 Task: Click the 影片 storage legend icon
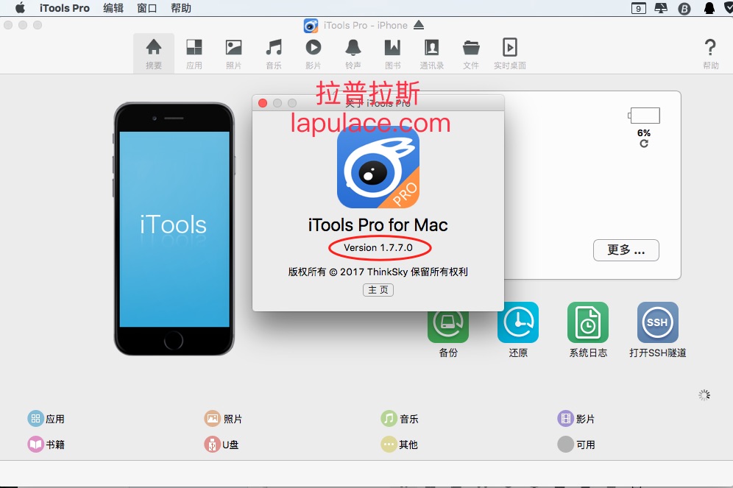pyautogui.click(x=566, y=419)
